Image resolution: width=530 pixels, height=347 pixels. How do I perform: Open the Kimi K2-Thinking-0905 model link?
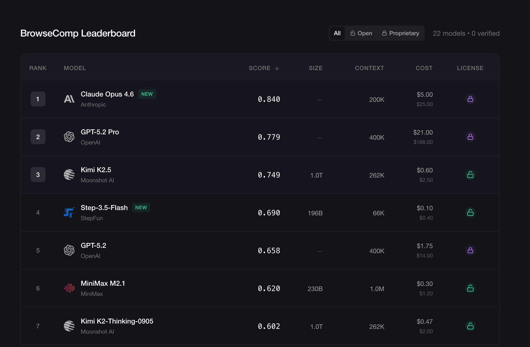(117, 321)
